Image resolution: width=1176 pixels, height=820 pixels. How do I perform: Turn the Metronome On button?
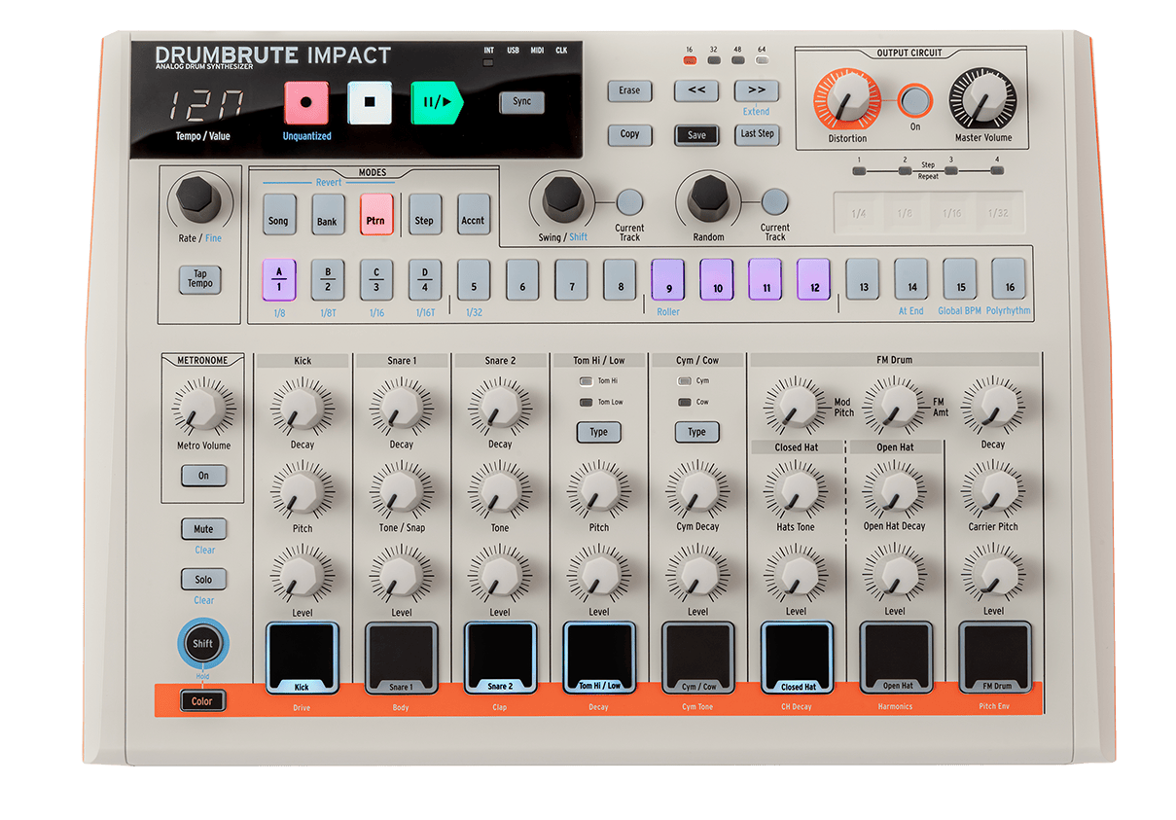203,476
